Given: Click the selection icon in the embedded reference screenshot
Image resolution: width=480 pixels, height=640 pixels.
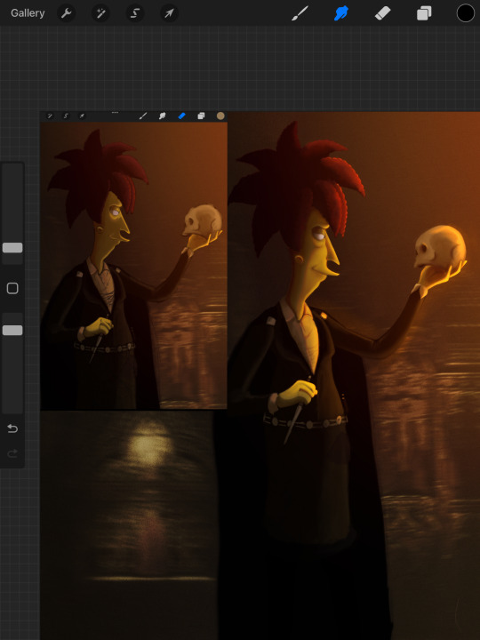Looking at the screenshot, I should click(x=66, y=116).
